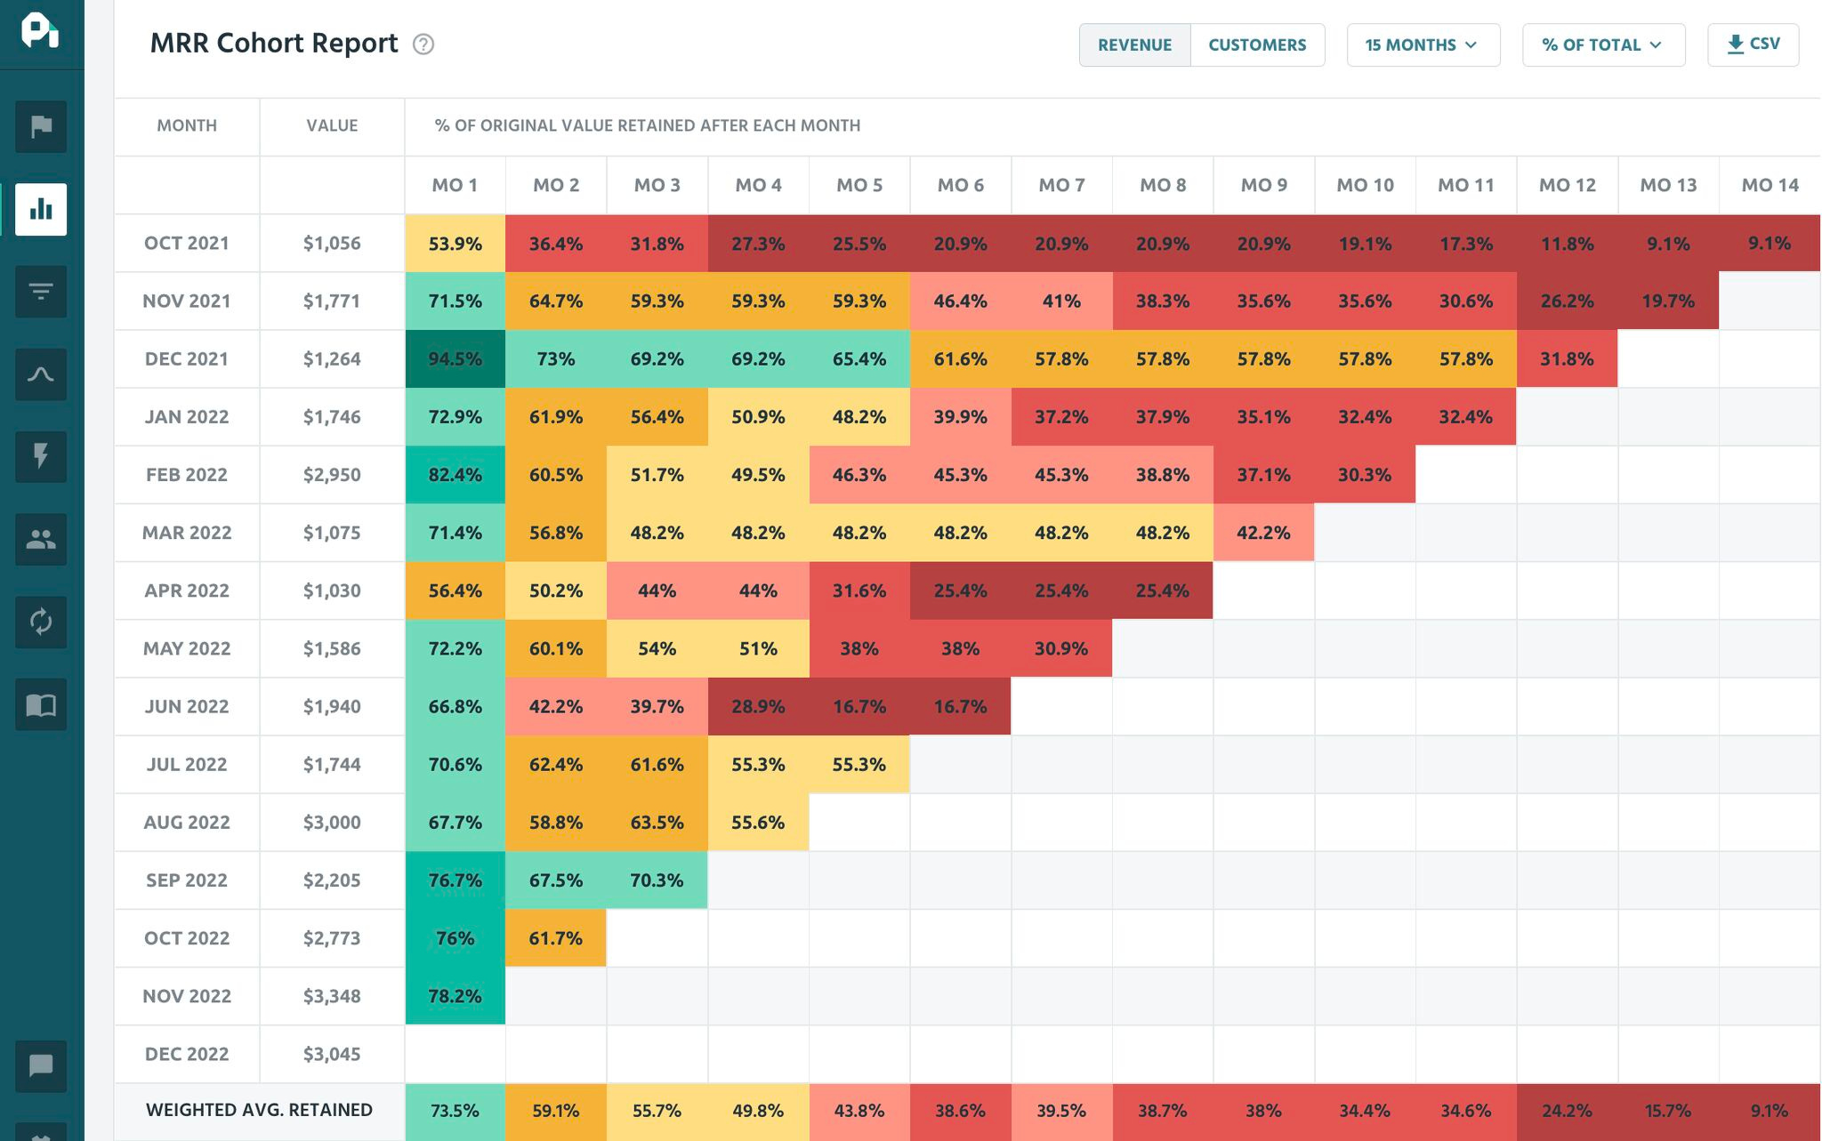Viewport: 1822px width, 1141px height.
Task: Click the 73.5% weighted average cell
Action: (455, 1110)
